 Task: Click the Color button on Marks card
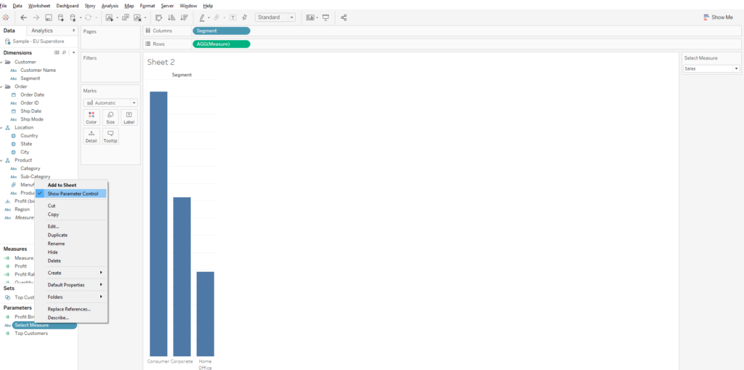point(91,117)
